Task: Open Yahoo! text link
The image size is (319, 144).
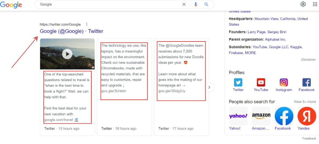Action: coord(235,128)
